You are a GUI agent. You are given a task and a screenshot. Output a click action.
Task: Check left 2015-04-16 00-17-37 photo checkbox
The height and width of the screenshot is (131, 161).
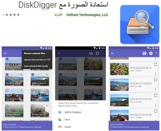pos(33,90)
